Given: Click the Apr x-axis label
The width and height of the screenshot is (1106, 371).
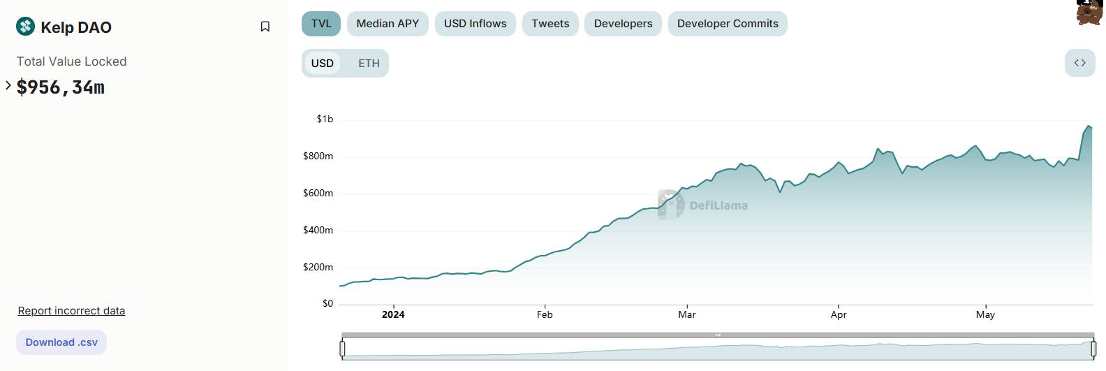Looking at the screenshot, I should [839, 314].
